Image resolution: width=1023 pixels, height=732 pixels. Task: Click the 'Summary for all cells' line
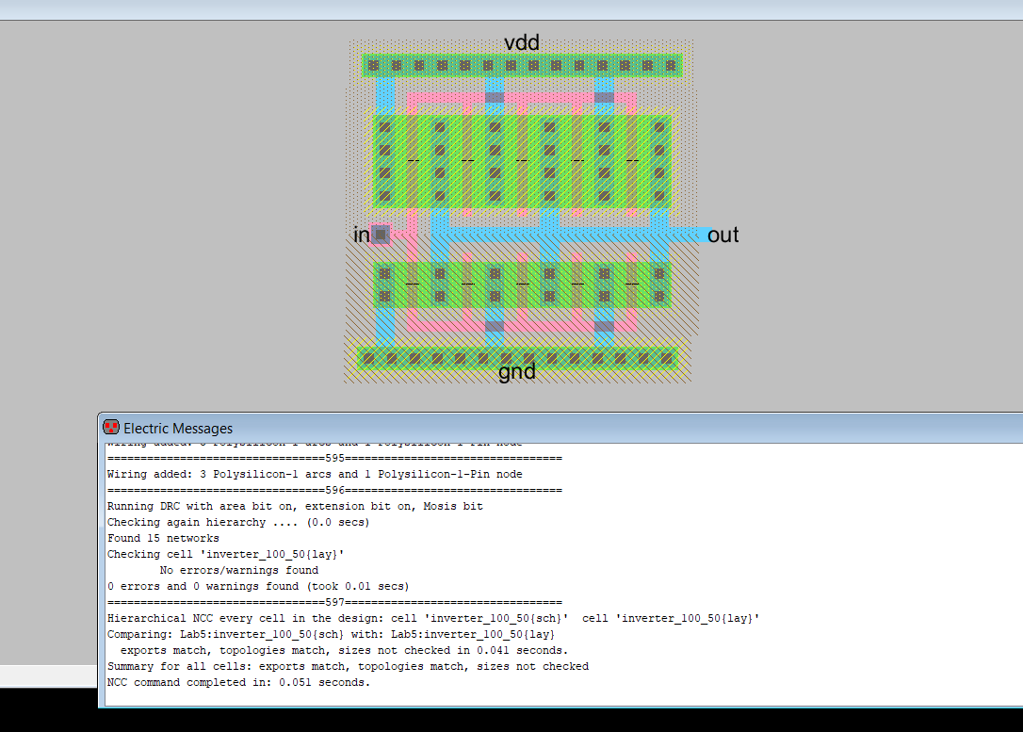(348, 666)
